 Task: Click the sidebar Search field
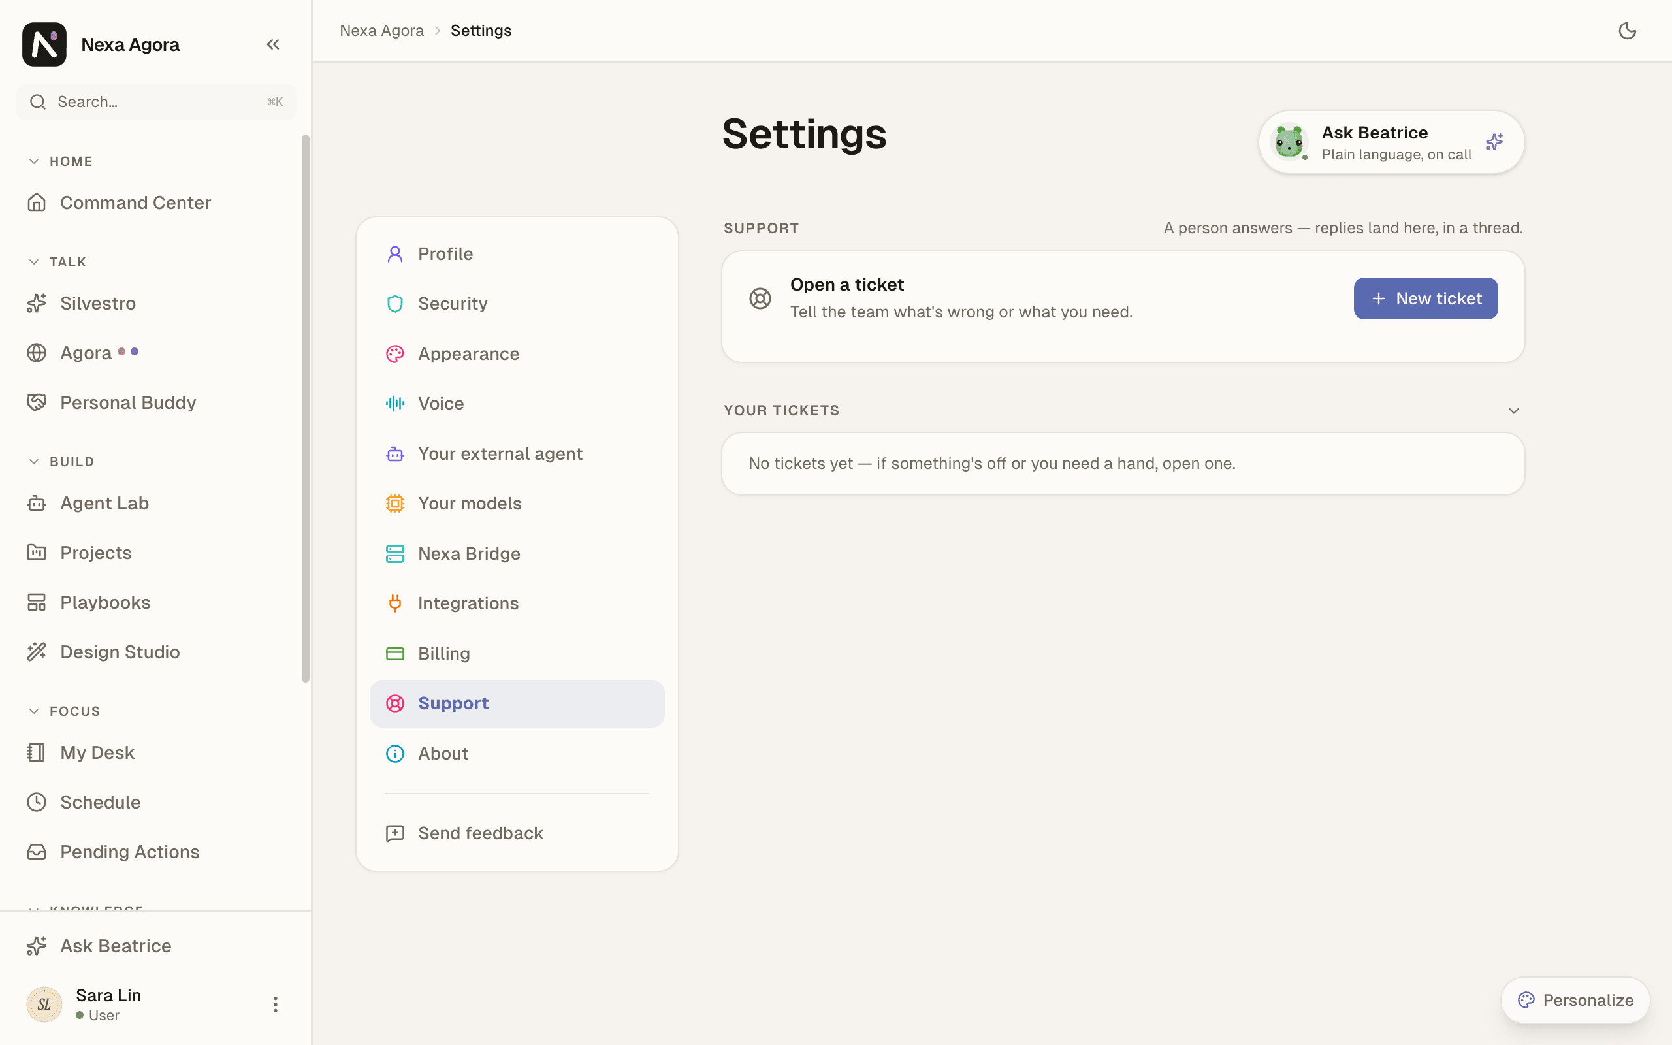pos(155,103)
